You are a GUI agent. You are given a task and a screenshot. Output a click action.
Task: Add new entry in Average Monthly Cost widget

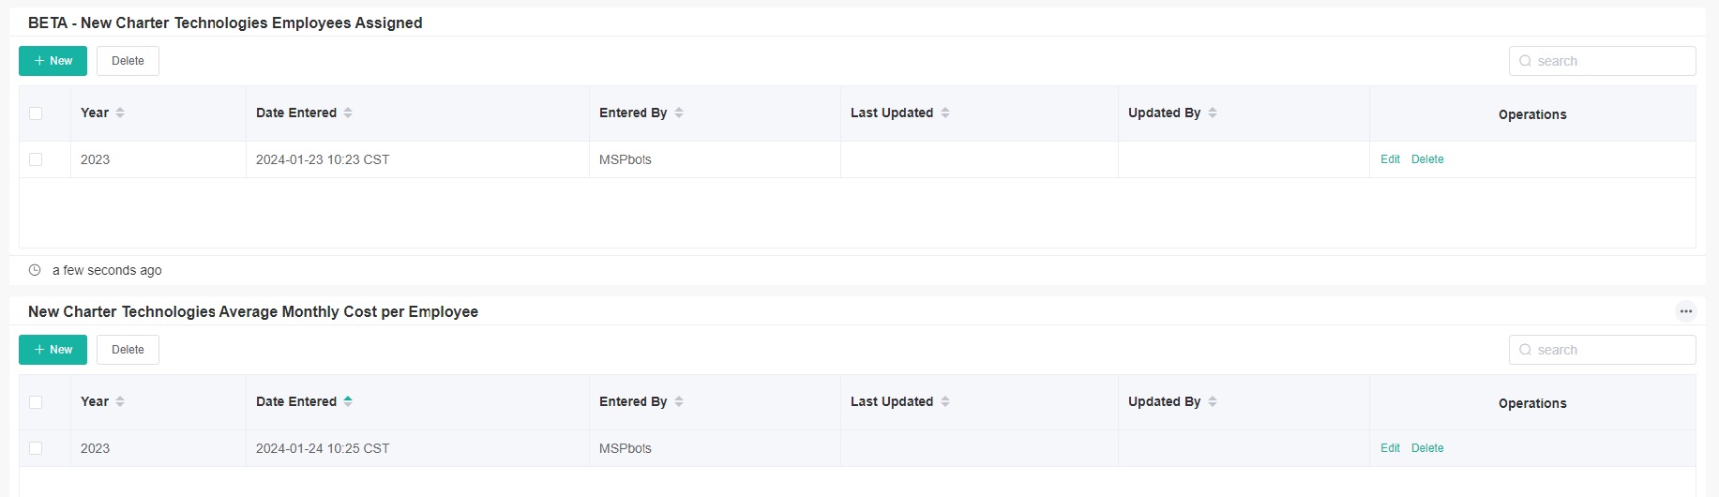coord(53,350)
